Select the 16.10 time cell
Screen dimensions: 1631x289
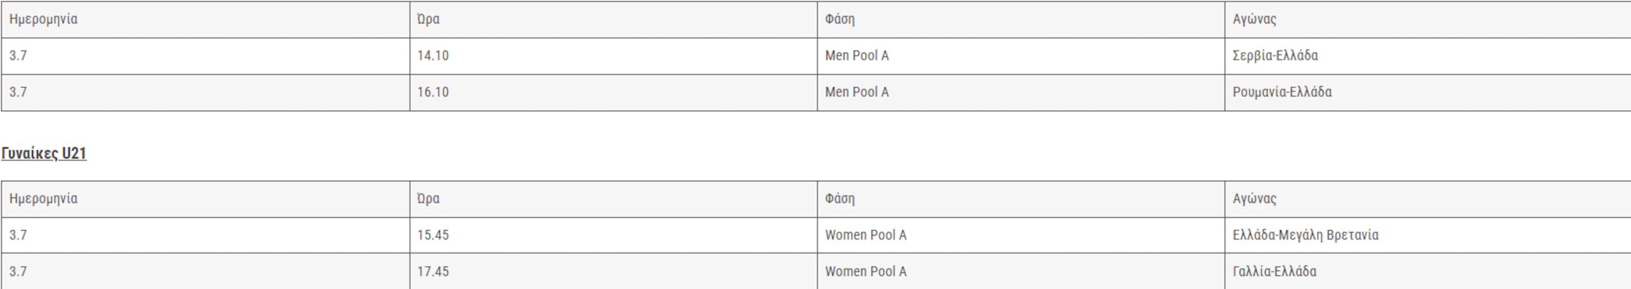(614, 92)
